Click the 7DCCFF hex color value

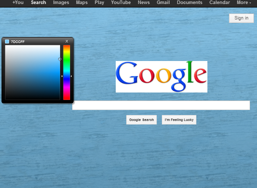[x=18, y=41]
